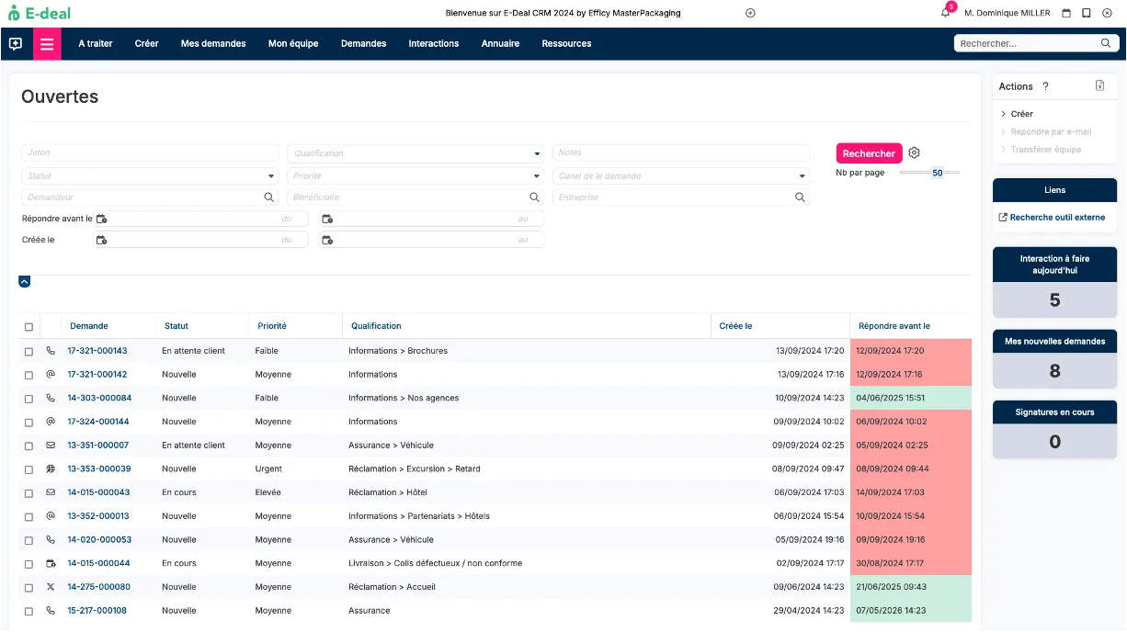1127x632 pixels.
Task: Click the Jeton input field
Action: [x=150, y=152]
